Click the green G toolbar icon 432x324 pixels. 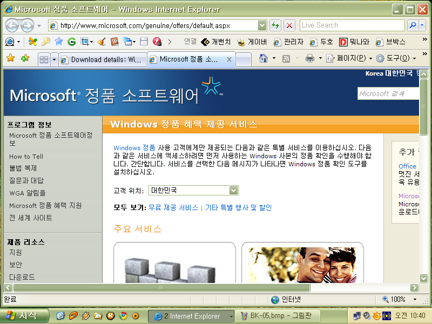[72, 42]
